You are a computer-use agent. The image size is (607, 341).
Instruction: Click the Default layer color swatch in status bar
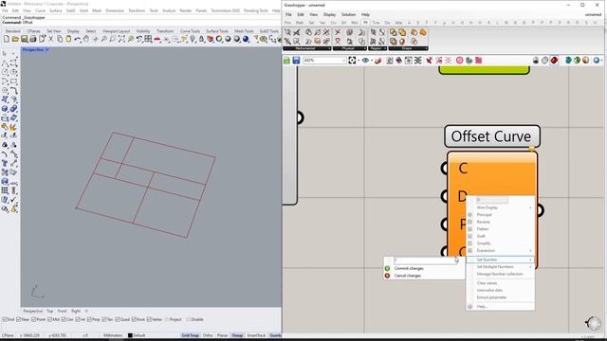tap(130, 335)
